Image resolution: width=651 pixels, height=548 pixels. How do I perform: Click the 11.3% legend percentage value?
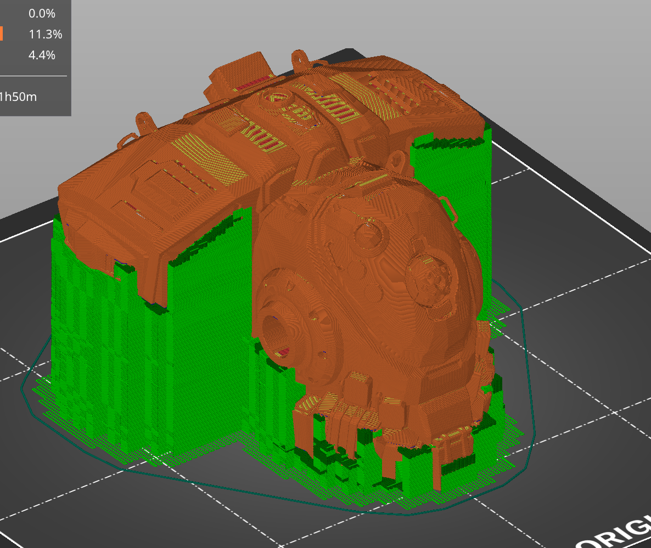pyautogui.click(x=45, y=34)
